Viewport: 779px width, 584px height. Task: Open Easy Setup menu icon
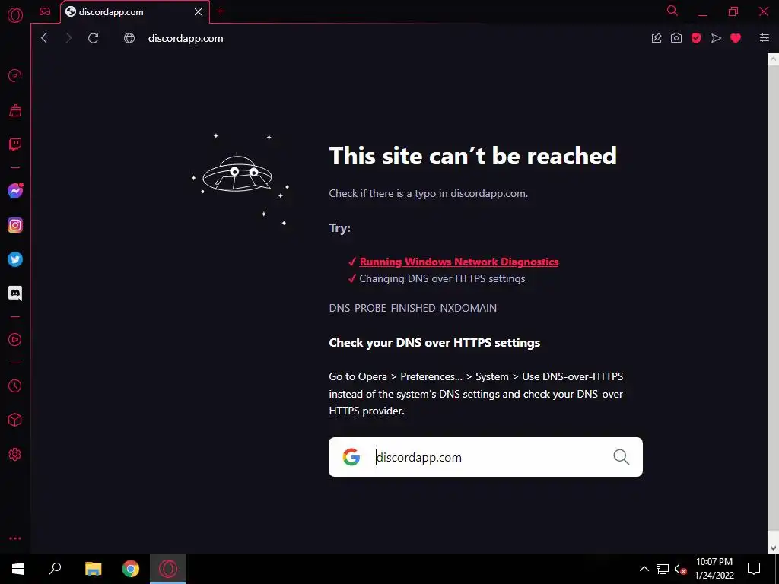pos(764,38)
